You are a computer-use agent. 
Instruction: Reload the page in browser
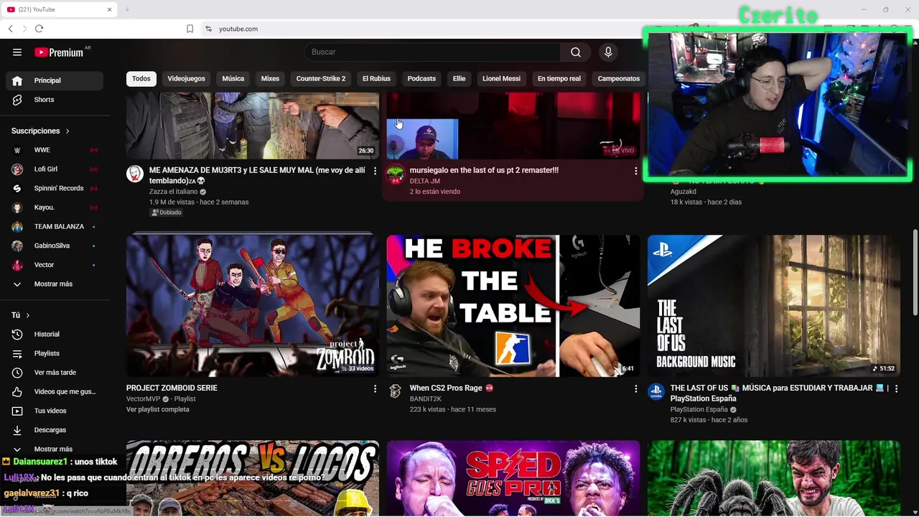(x=39, y=29)
